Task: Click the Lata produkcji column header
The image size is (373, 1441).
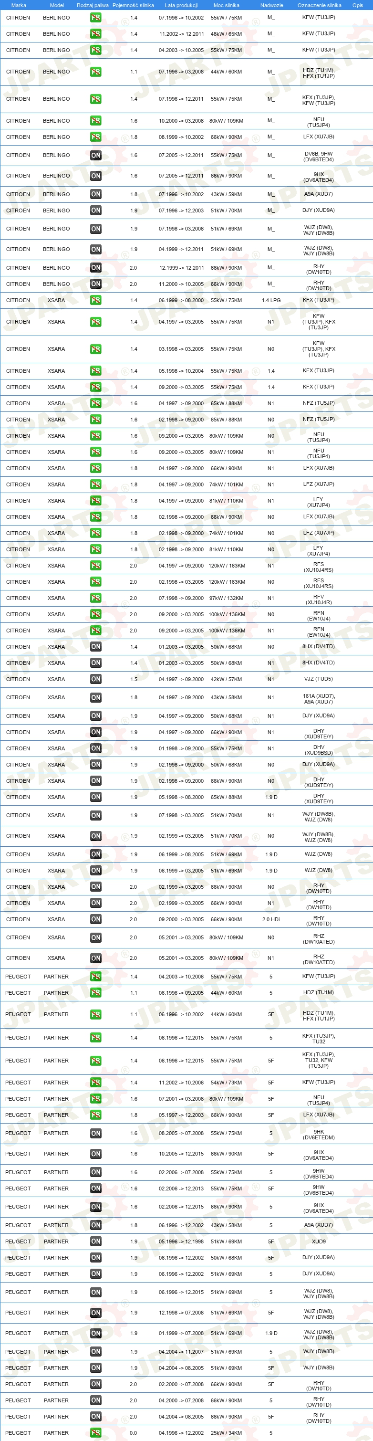Action: 181,5
